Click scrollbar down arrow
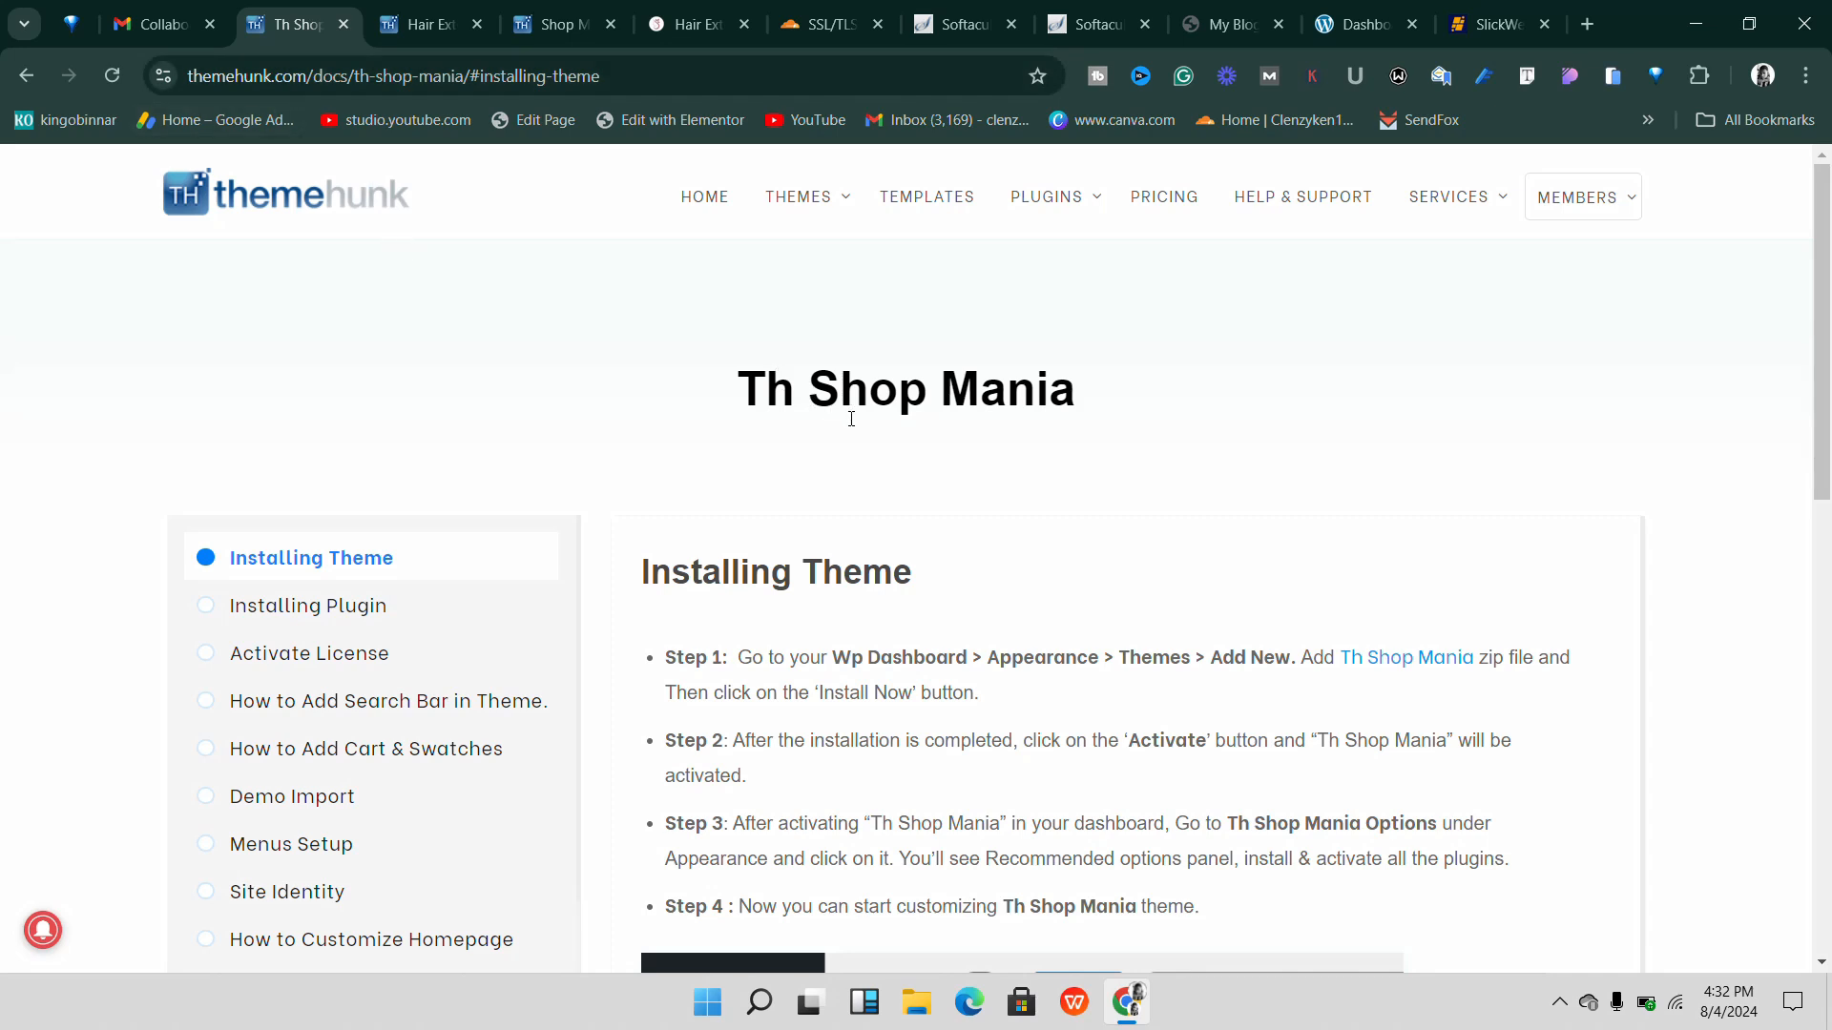1832x1030 pixels. pyautogui.click(x=1822, y=961)
